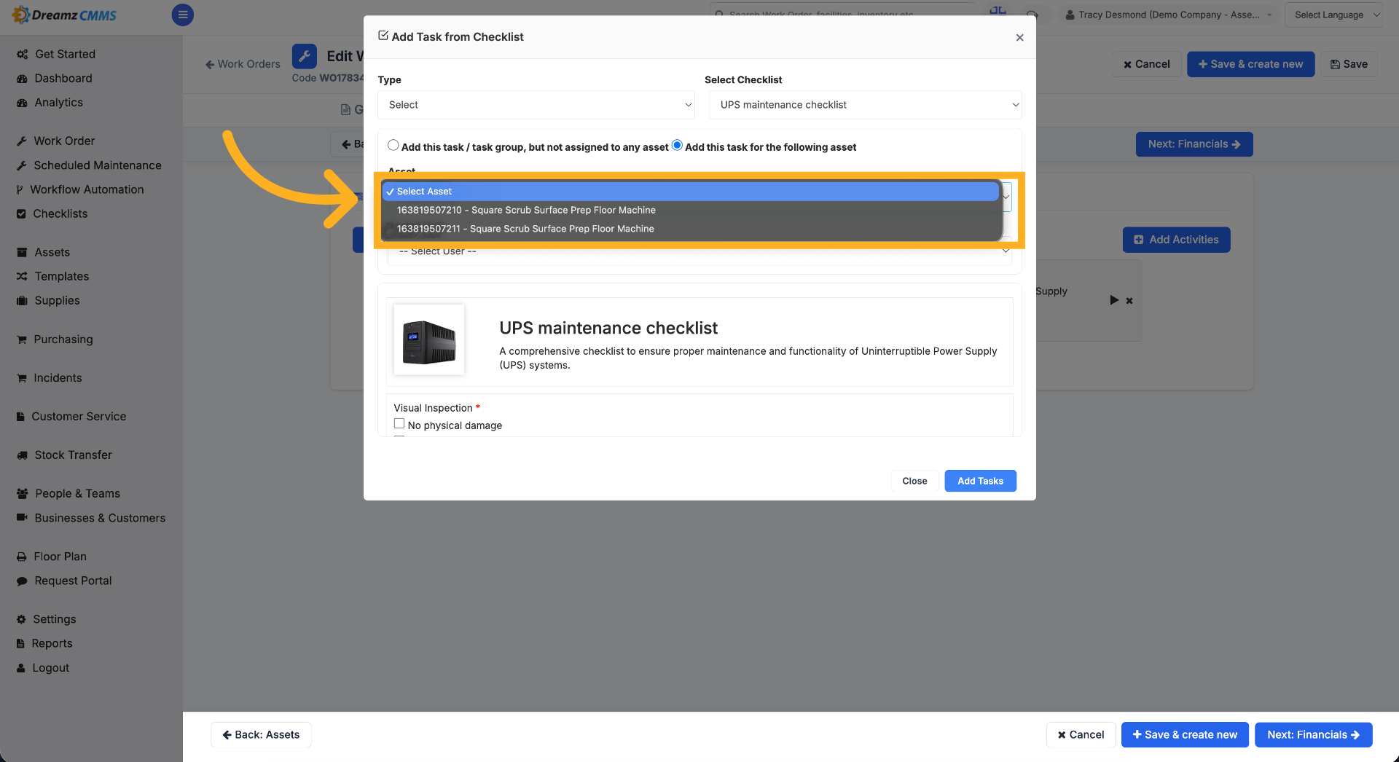Click the Dreamz CMMS logo
This screenshot has width=1399, height=762.
64,15
